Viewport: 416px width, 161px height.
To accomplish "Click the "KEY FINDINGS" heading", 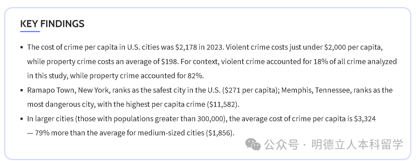I will (52, 23).
